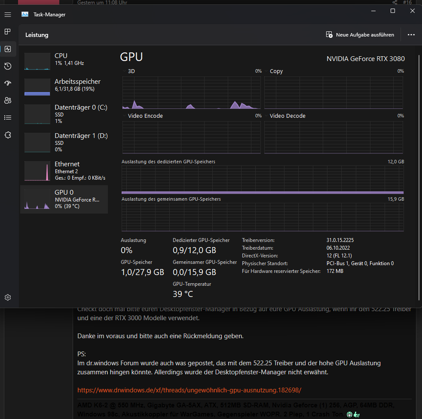Open the Services puzzle icon in sidebar
This screenshot has width=422, height=419.
pyautogui.click(x=8, y=135)
